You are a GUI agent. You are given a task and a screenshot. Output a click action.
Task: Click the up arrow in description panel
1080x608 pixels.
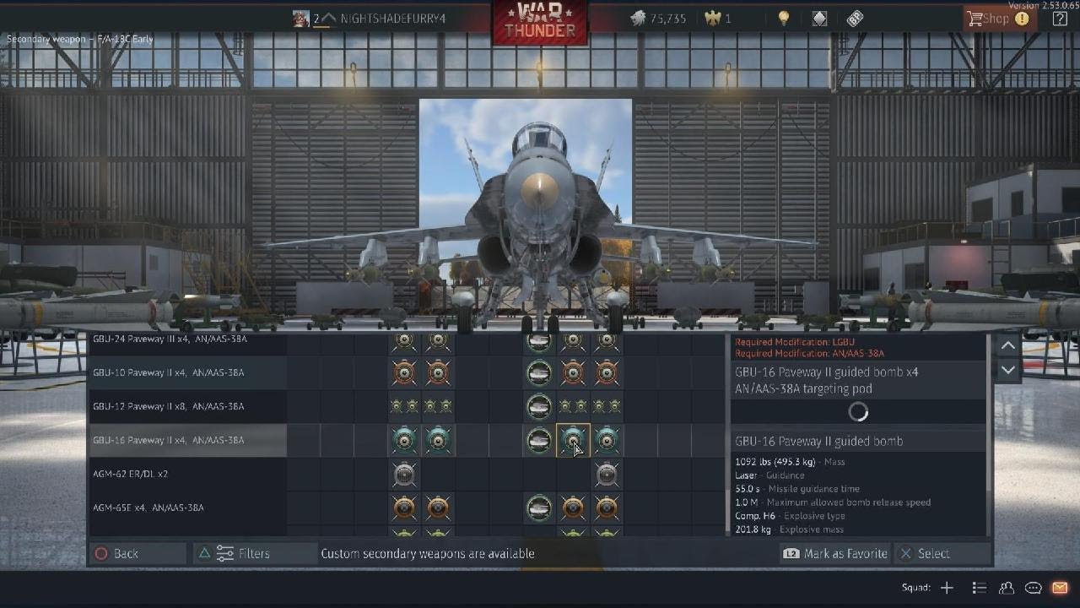[x=1008, y=345]
